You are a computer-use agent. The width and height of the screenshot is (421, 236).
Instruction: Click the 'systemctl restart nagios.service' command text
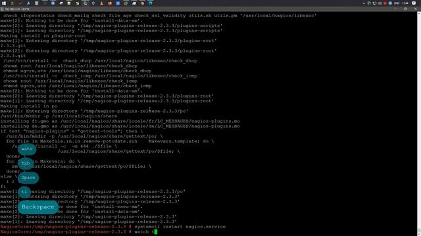180,227
